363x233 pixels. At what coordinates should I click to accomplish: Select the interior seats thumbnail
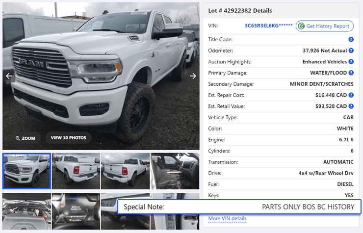pos(175,171)
